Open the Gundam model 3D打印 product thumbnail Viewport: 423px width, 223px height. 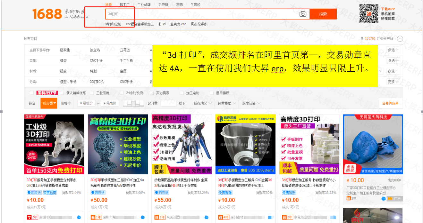(x=182, y=144)
